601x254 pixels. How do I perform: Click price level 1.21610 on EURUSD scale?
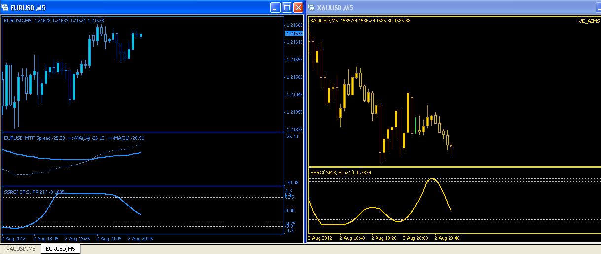[x=295, y=42]
